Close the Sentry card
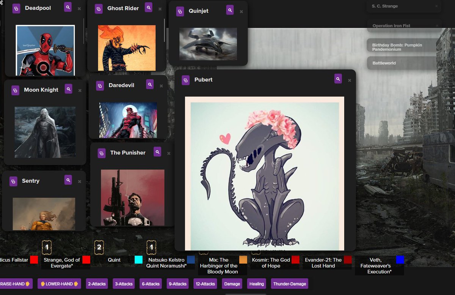Viewport: 455px width, 295px height. tap(79, 182)
